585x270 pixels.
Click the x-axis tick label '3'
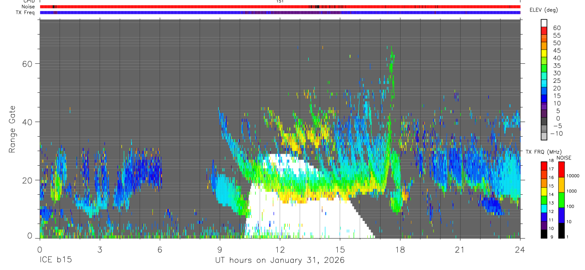coord(100,249)
